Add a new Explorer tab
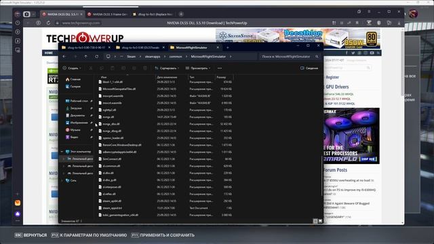Screen dimensions: 434x244 click(x=228, y=47)
